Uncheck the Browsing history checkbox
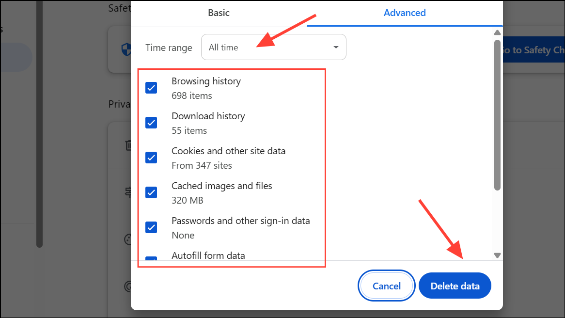Viewport: 565px width, 318px height. pyautogui.click(x=152, y=88)
